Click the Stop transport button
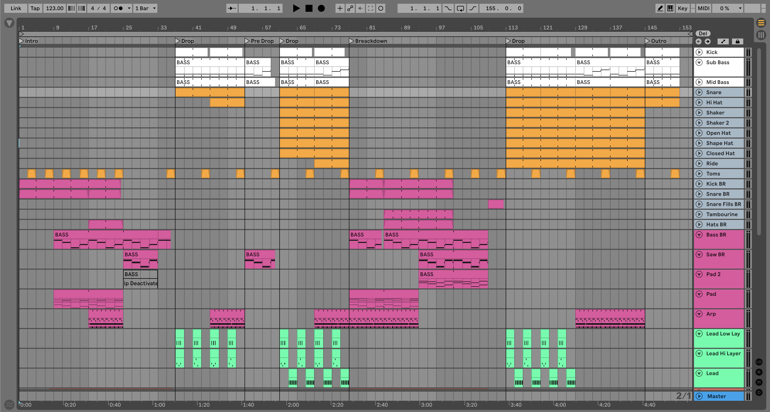 click(x=309, y=8)
